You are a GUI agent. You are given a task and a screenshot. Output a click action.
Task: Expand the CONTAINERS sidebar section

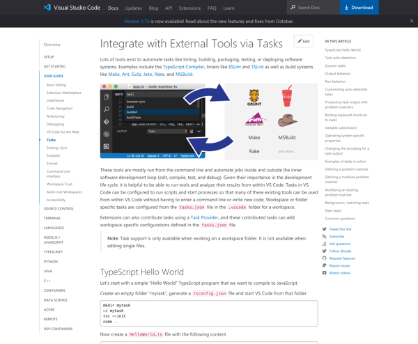coord(54,290)
